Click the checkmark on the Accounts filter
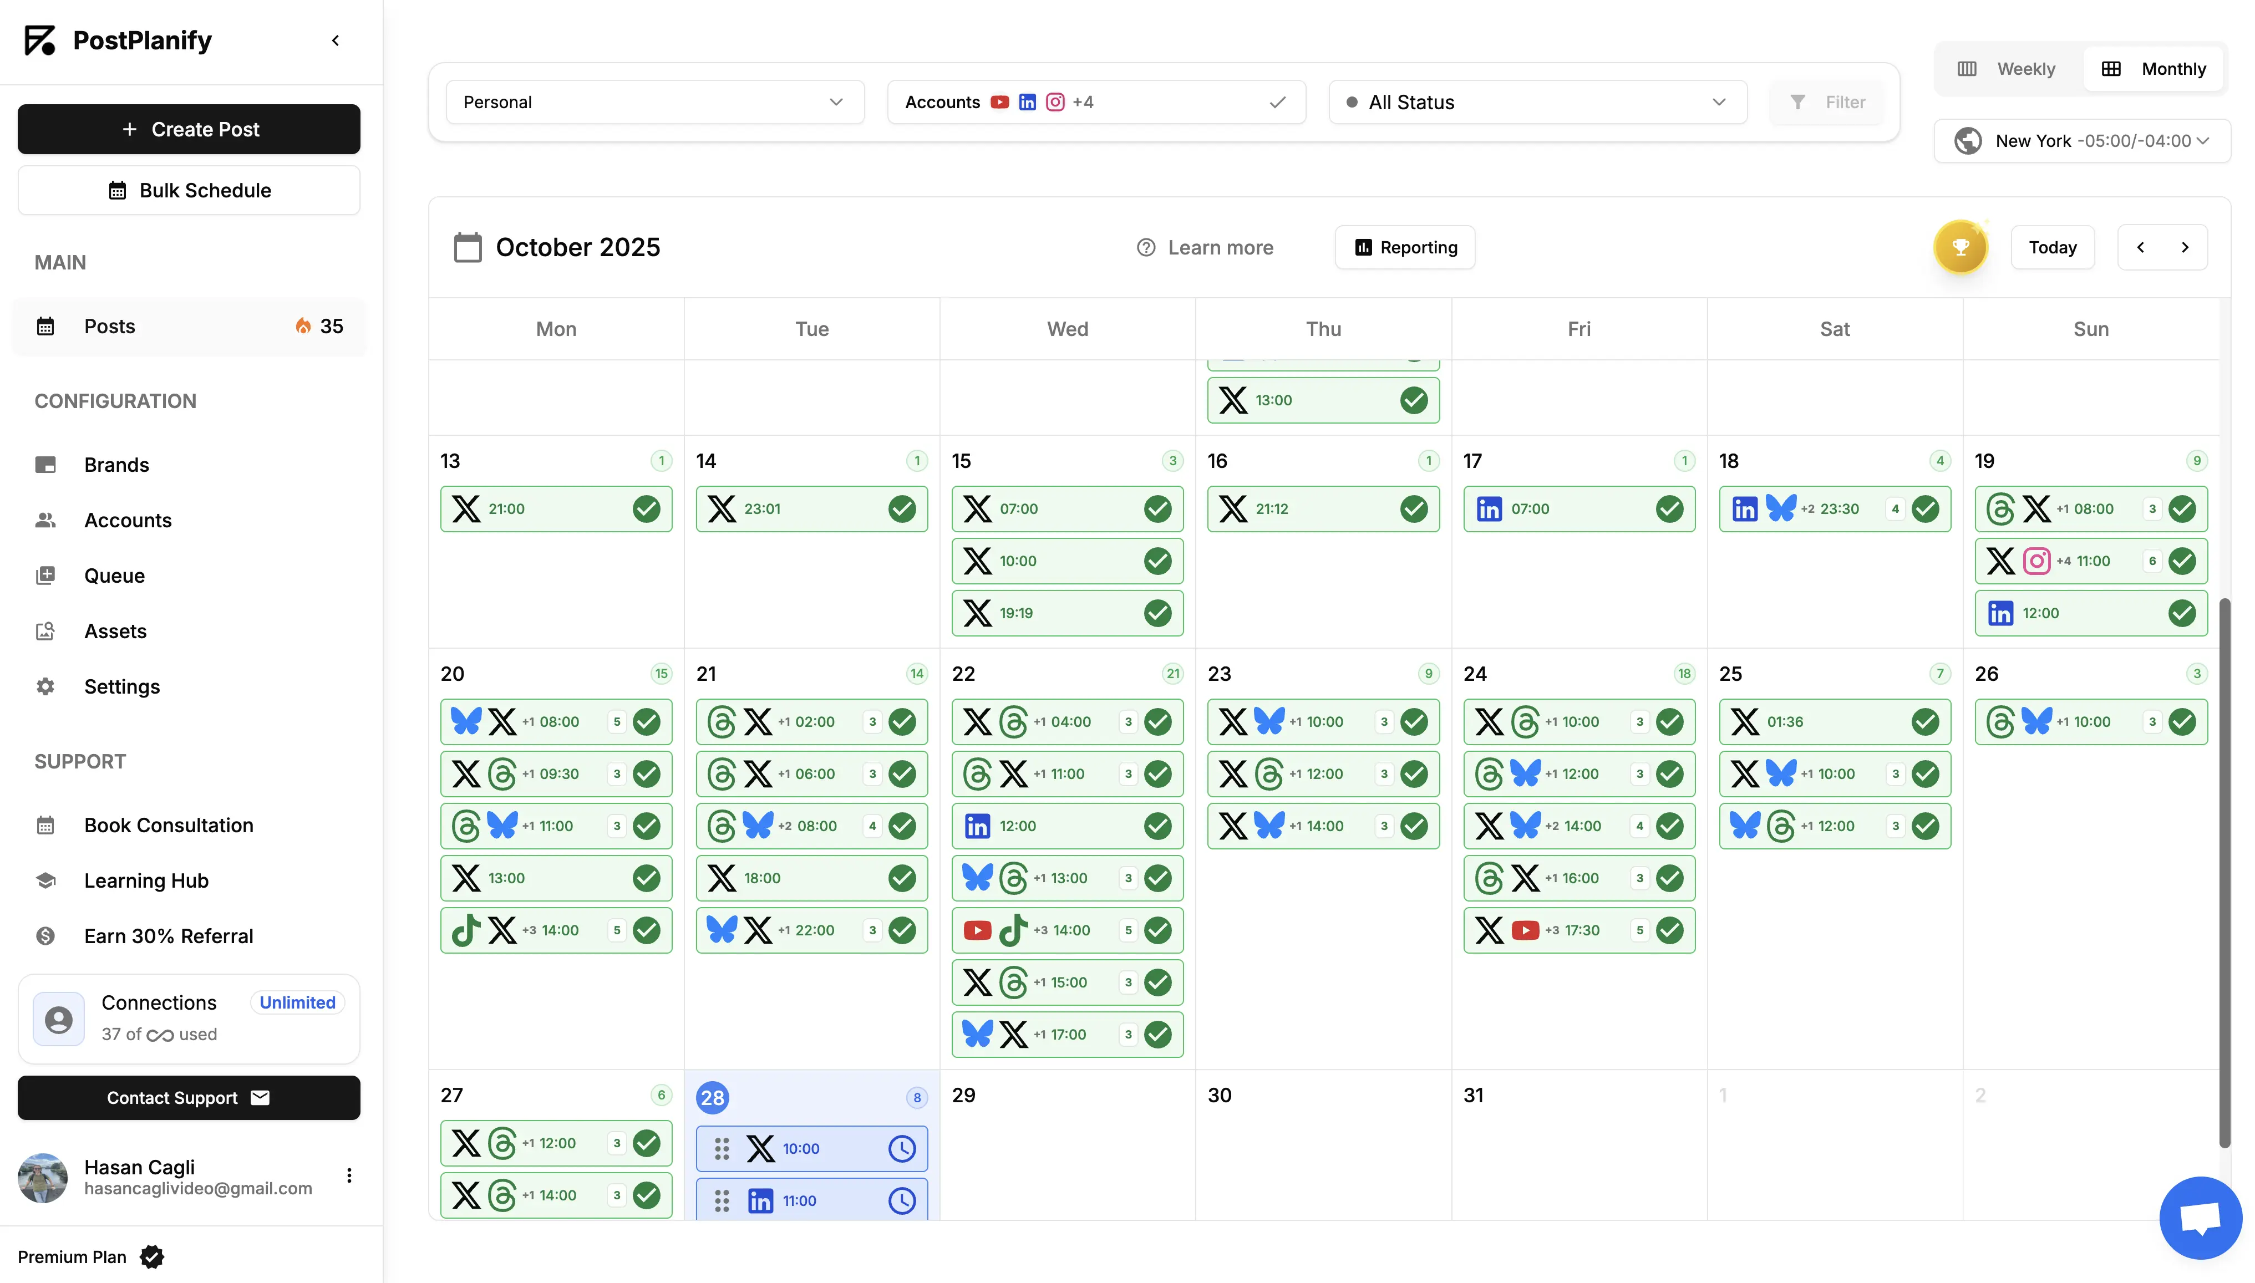 coord(1278,102)
